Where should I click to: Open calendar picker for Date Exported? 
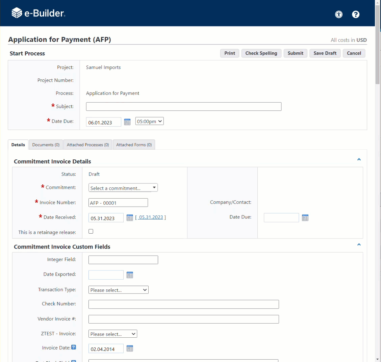[x=130, y=275]
